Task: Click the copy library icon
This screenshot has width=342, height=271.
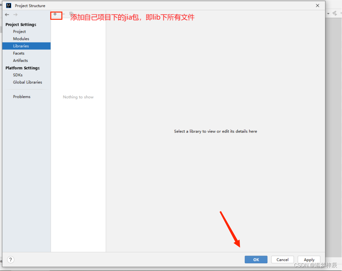Action: coord(71,14)
